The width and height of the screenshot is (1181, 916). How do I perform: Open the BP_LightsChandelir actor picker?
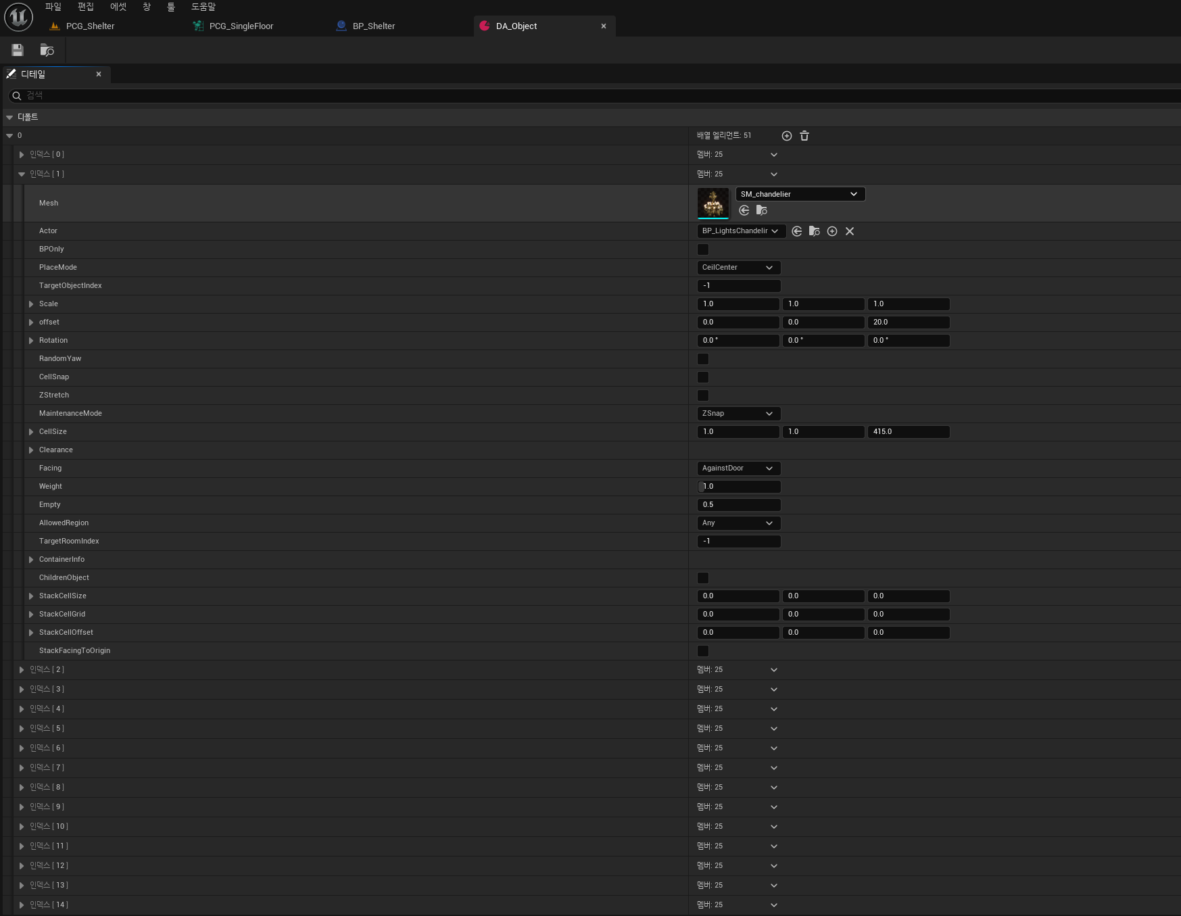[741, 231]
